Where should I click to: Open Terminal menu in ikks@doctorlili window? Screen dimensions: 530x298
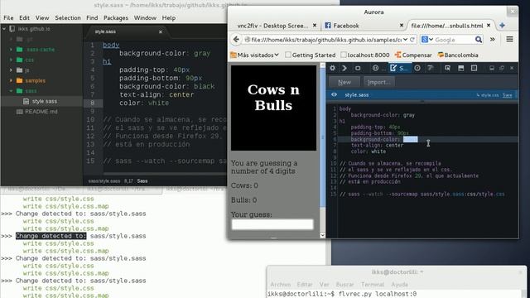pyautogui.click(x=373, y=285)
